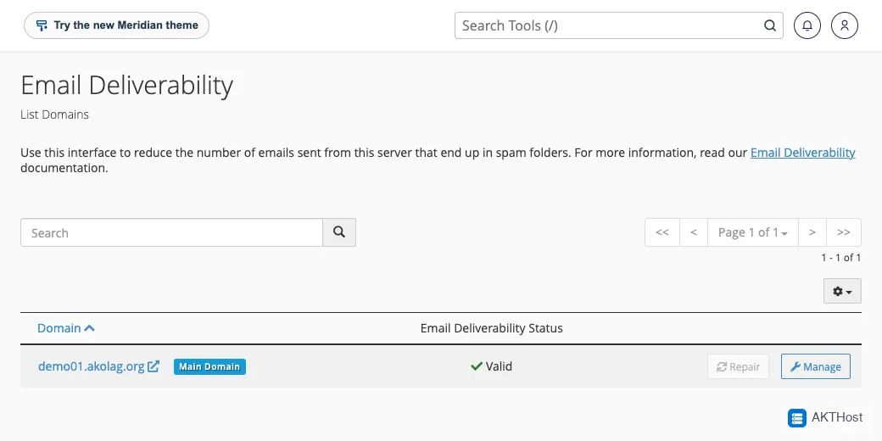
Task: Click the List Domains subtitle
Action: pos(54,114)
